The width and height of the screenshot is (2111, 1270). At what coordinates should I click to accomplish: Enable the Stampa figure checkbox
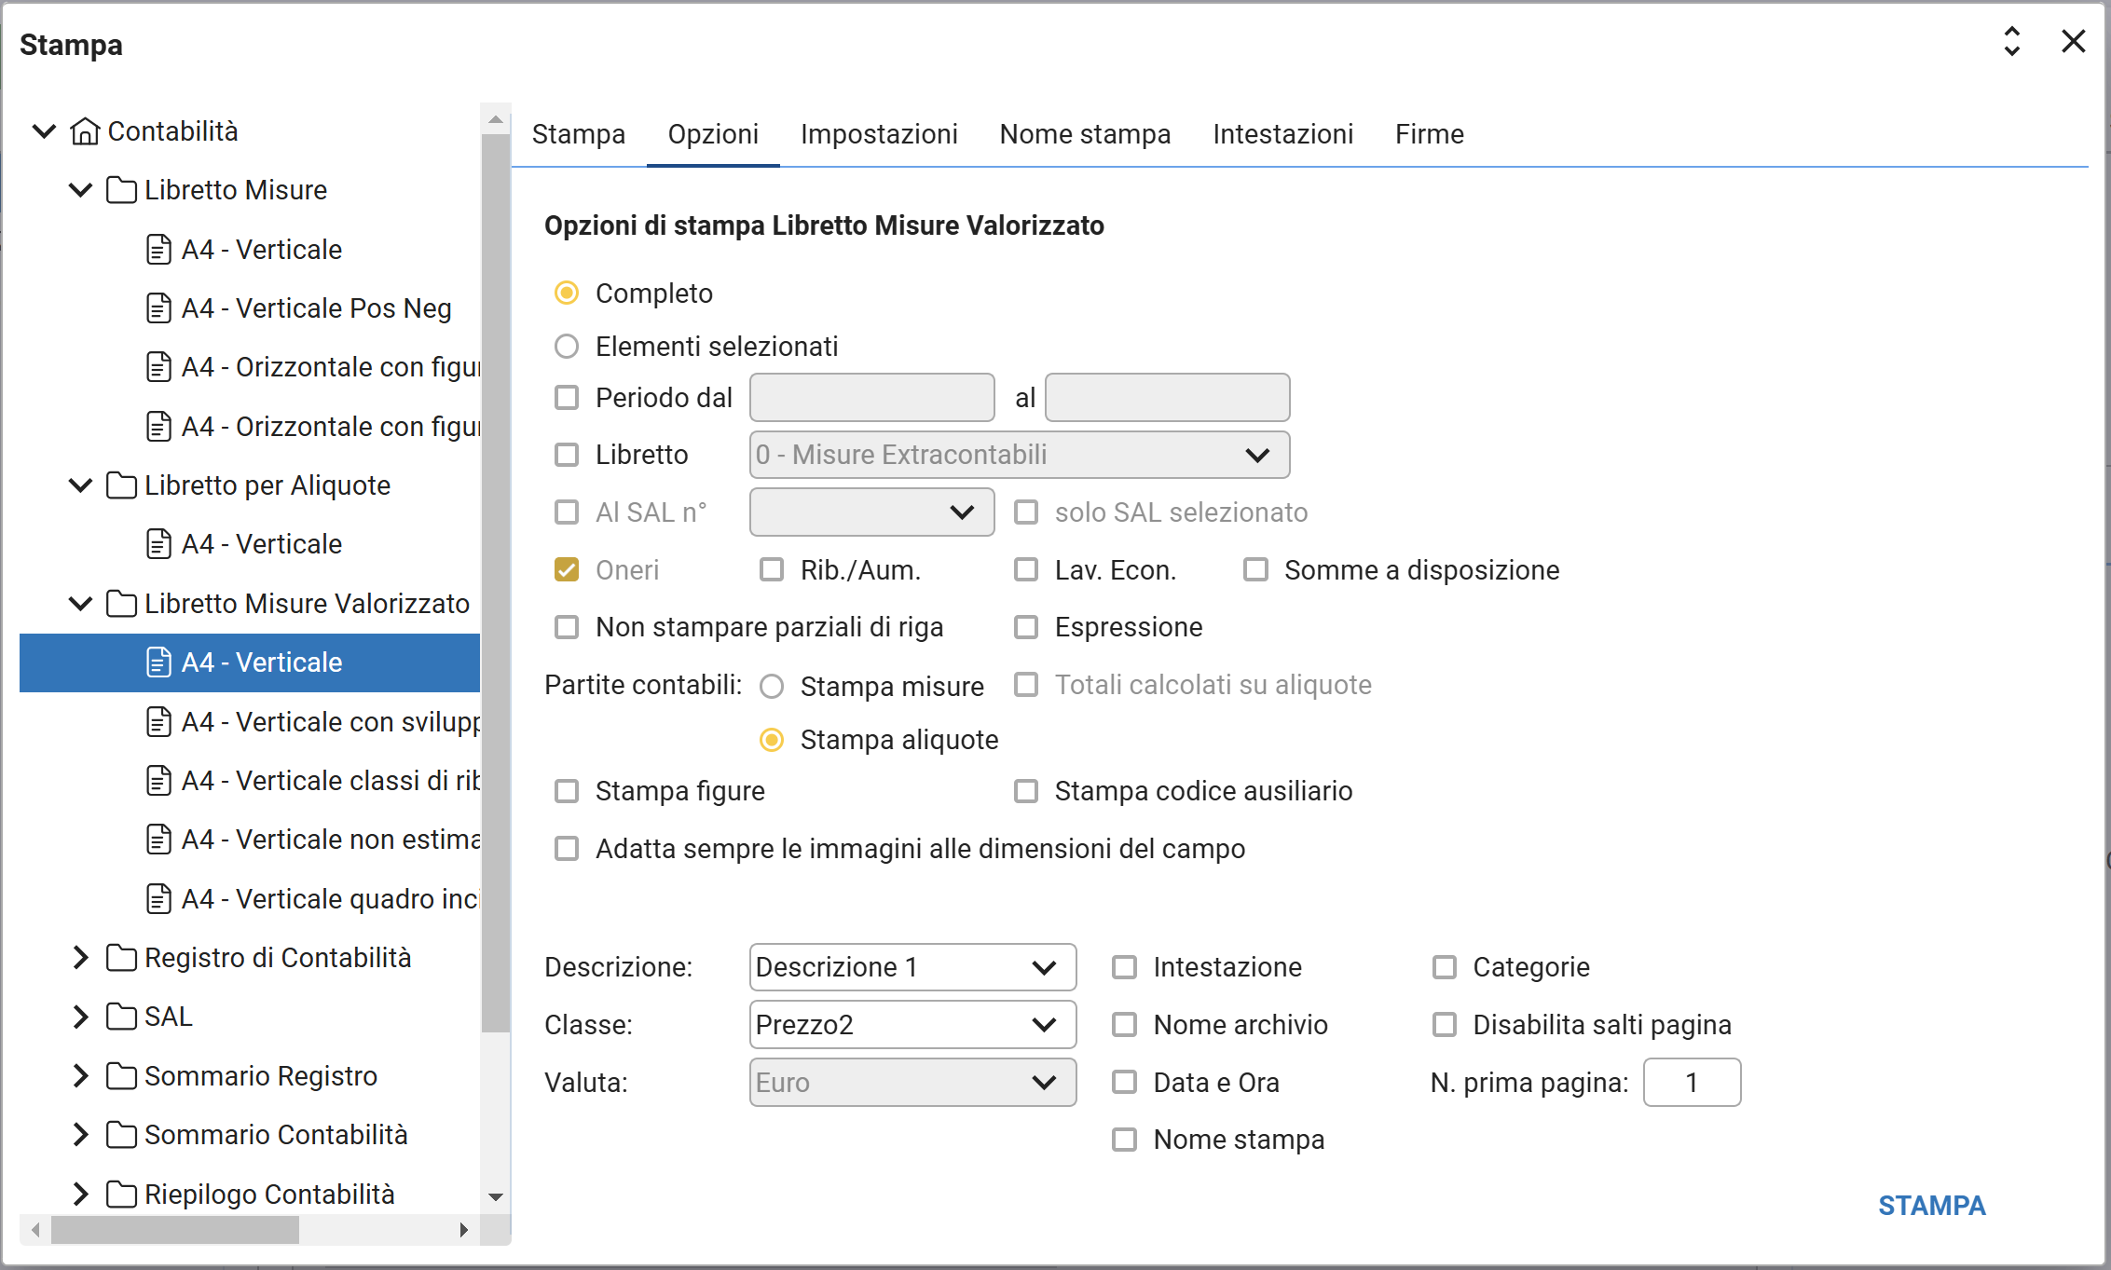pyautogui.click(x=567, y=791)
